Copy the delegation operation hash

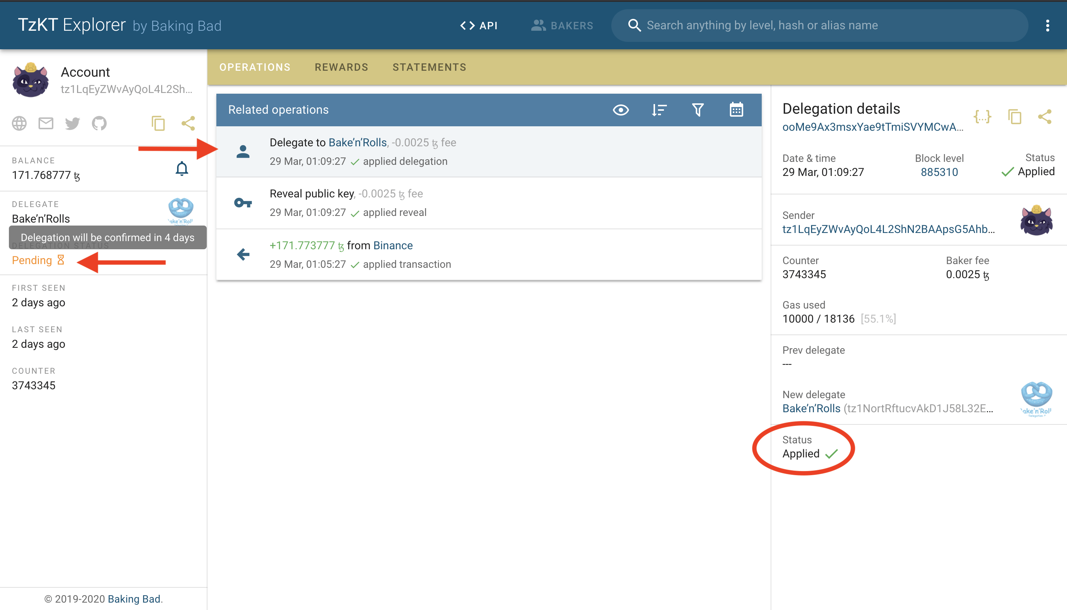pyautogui.click(x=1015, y=116)
